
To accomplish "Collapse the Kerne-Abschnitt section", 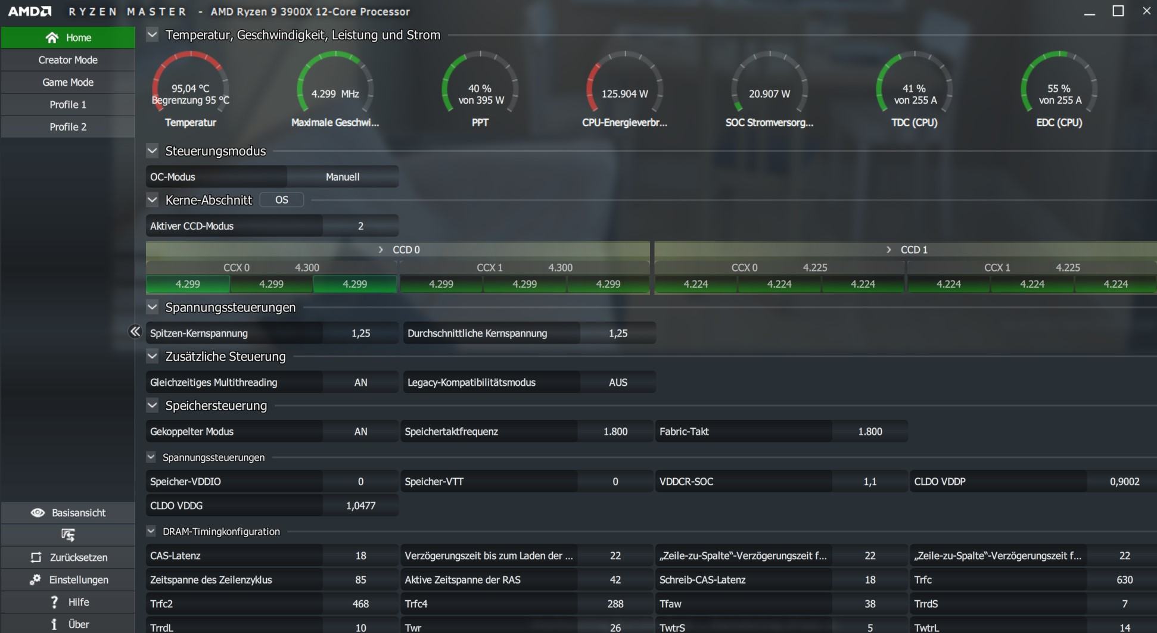I will 153,200.
